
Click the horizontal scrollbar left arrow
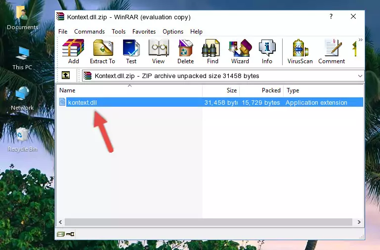(x=61, y=222)
